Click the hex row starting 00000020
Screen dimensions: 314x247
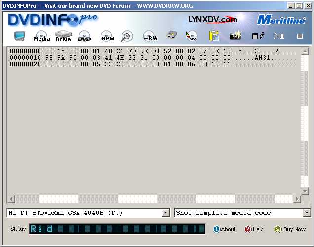click(x=153, y=64)
